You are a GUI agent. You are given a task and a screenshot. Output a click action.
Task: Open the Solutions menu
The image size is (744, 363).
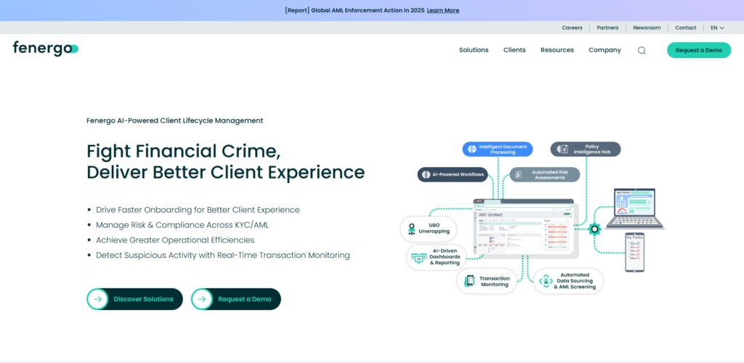point(474,50)
